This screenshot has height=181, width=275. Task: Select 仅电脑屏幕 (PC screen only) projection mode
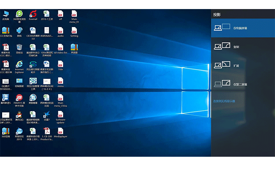point(243,28)
